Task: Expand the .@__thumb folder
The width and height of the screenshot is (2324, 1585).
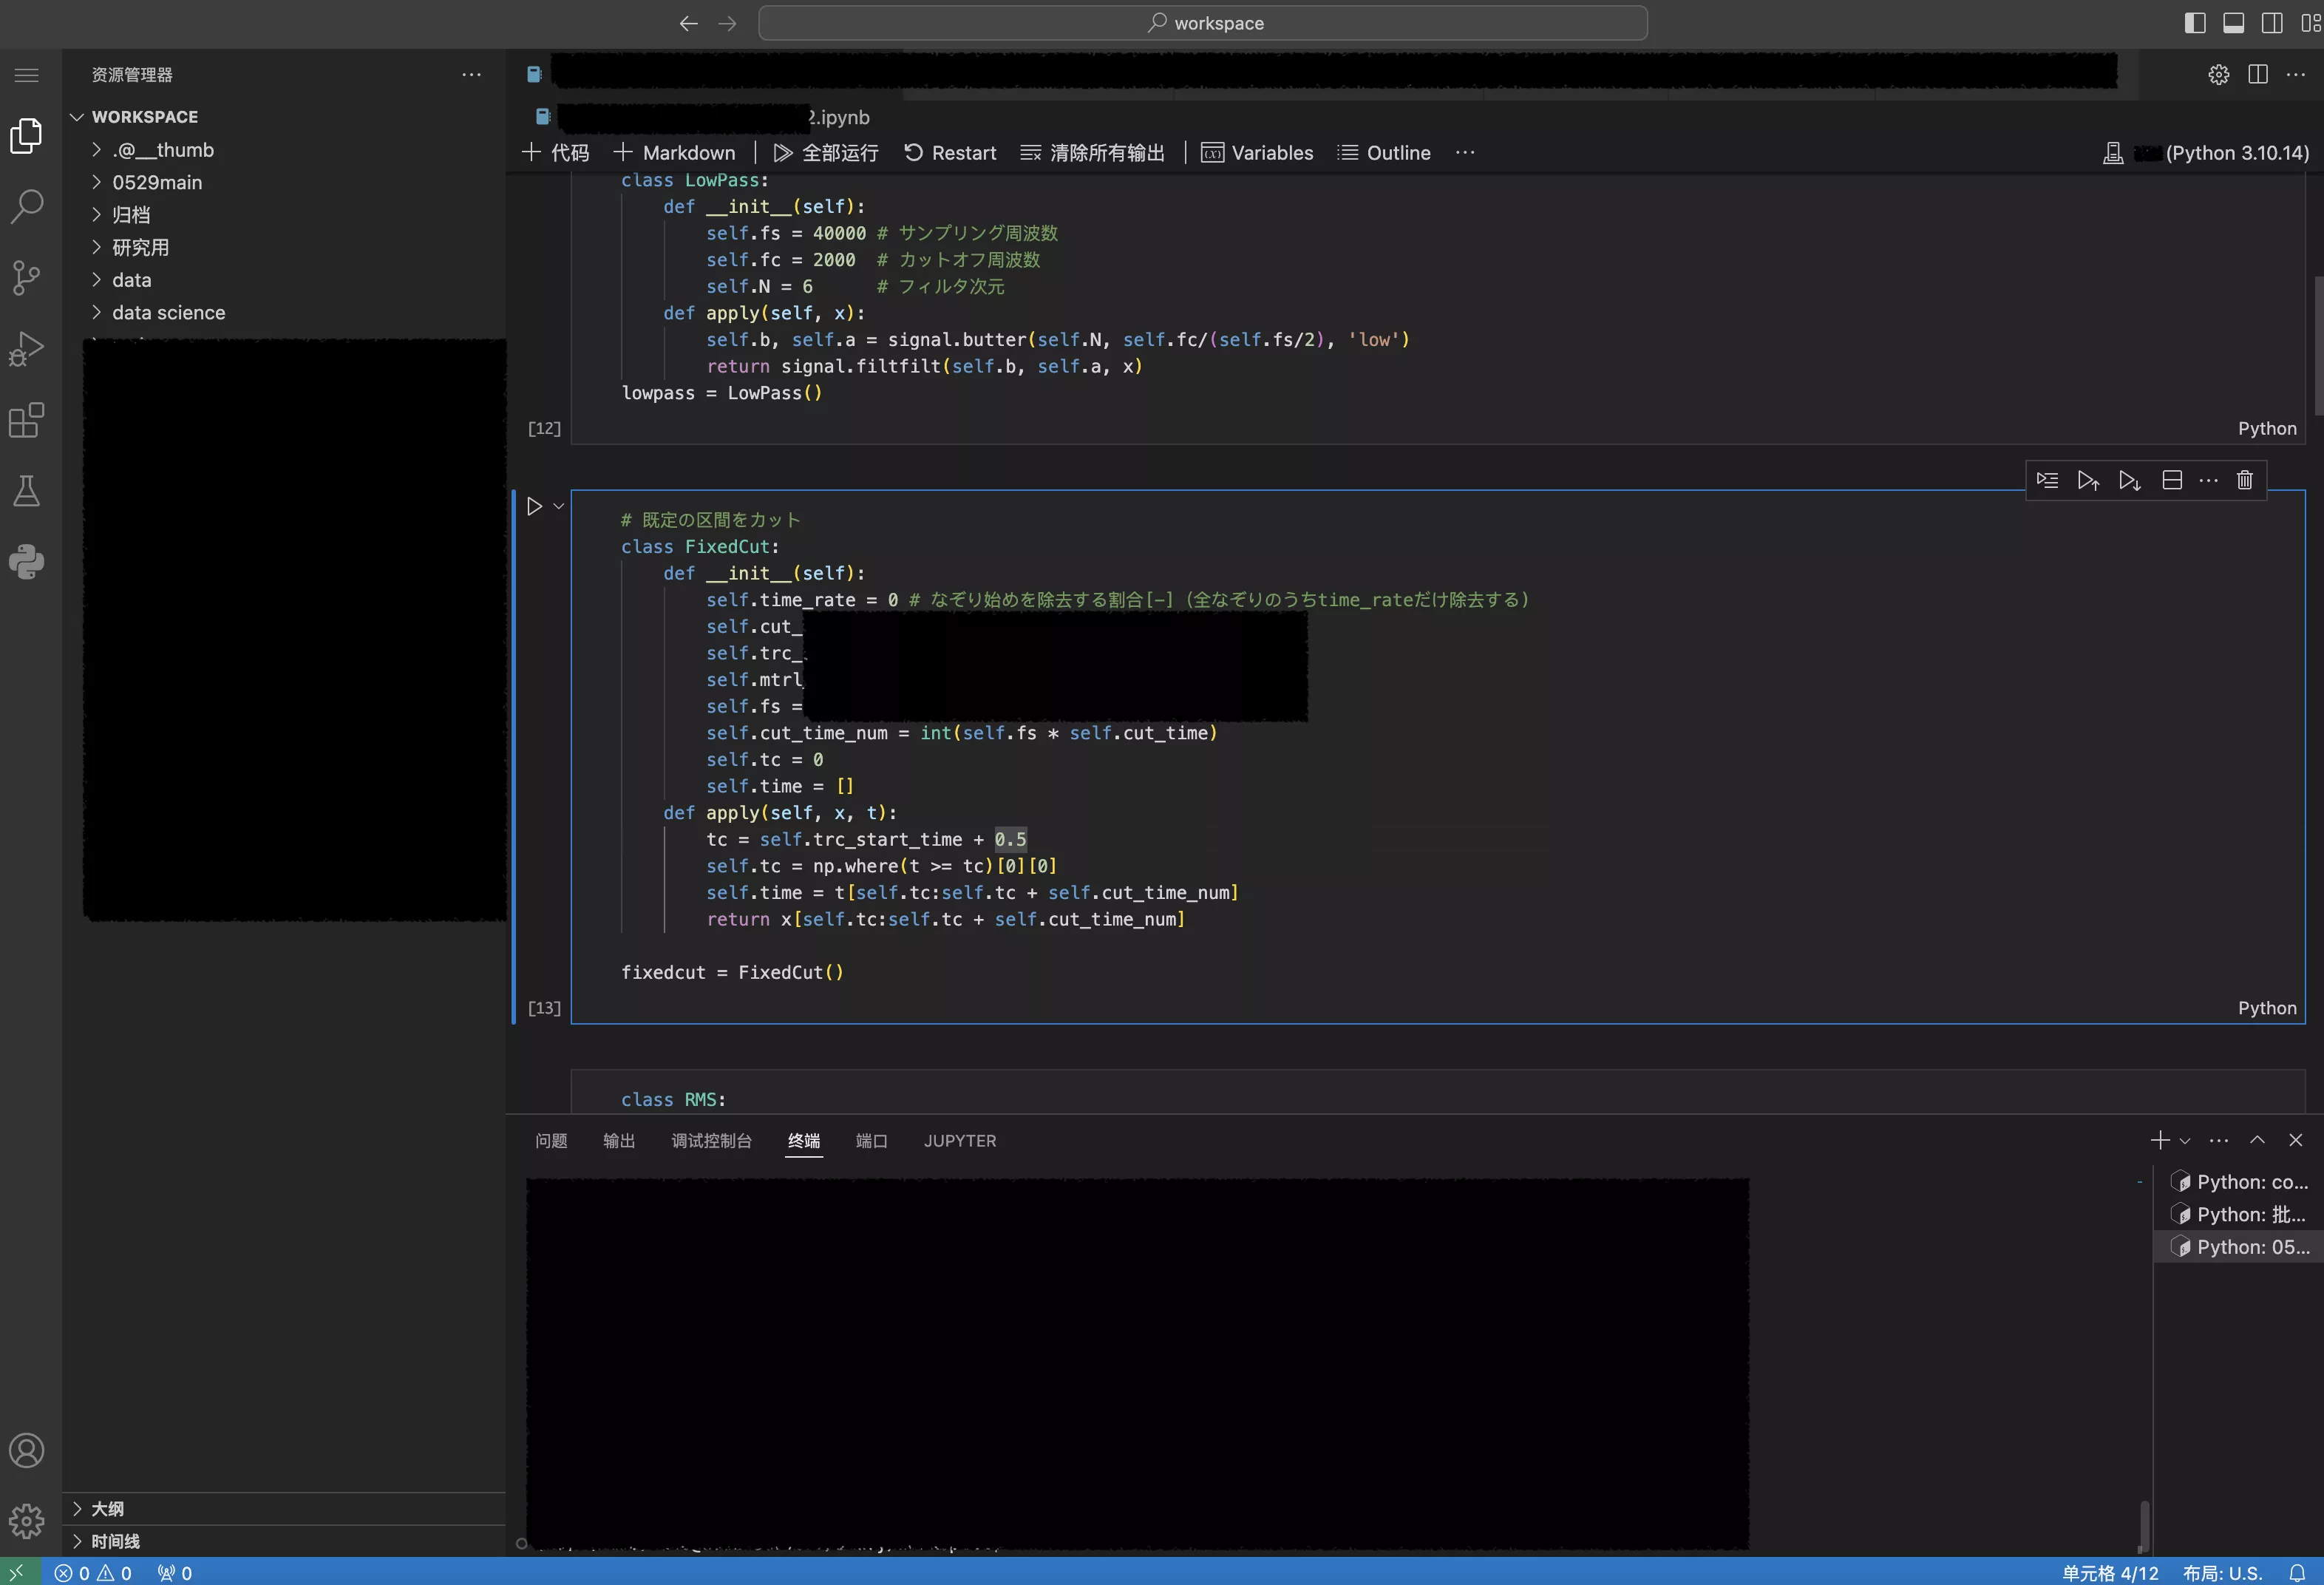Action: point(284,150)
